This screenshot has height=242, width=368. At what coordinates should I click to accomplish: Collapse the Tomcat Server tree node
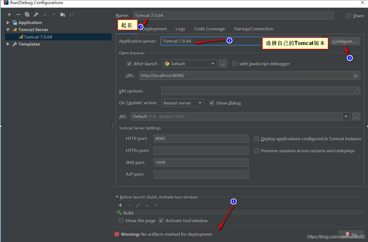(x=8, y=29)
